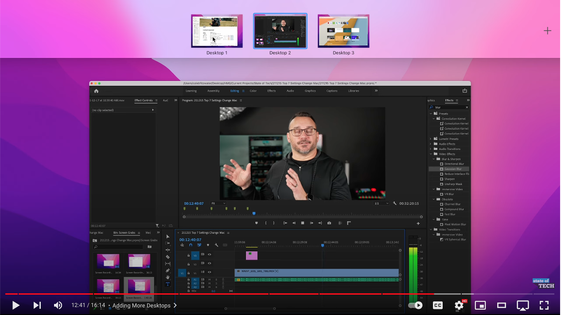Collapse the Presets folder in Effects

(x=431, y=114)
